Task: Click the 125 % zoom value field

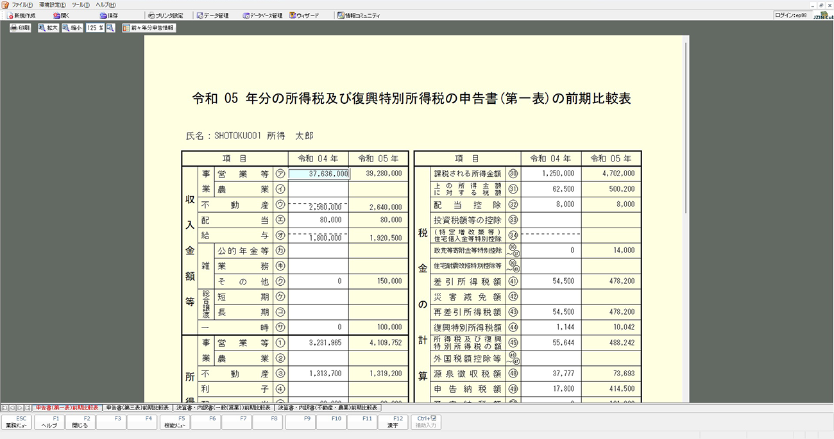Action: (x=94, y=28)
